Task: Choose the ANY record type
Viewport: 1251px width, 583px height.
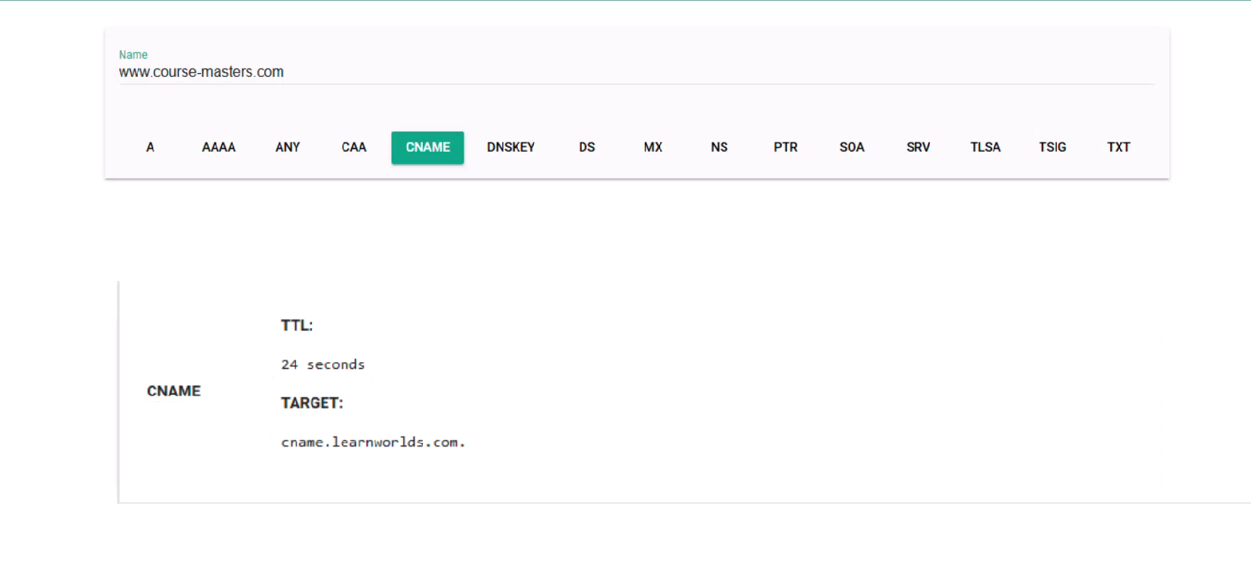Action: pos(287,147)
